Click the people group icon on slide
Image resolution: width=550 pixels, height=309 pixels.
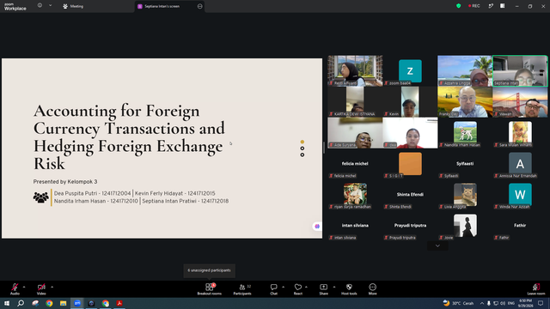click(40, 197)
